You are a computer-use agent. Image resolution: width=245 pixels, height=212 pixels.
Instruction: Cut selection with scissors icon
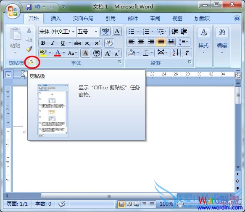29,30
